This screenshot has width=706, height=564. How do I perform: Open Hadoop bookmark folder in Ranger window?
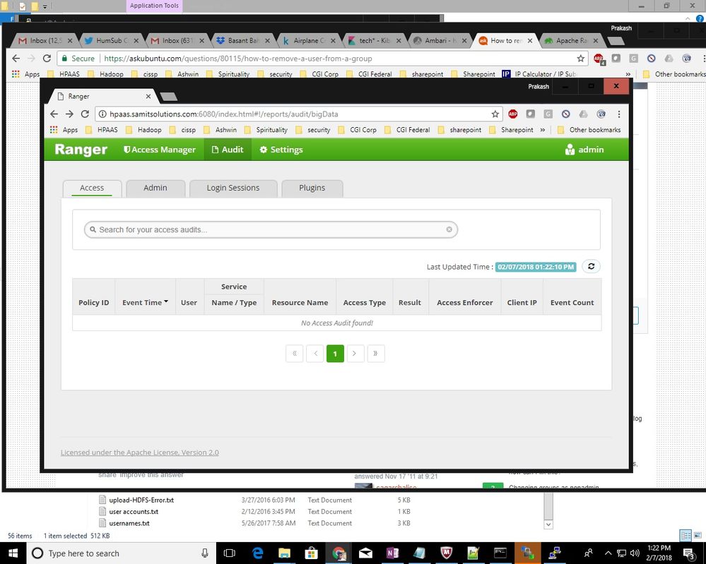[143, 130]
